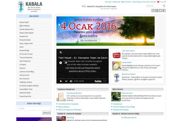182x121 pixels.
Task: Open Zohar menu item
Action: click(22, 47)
